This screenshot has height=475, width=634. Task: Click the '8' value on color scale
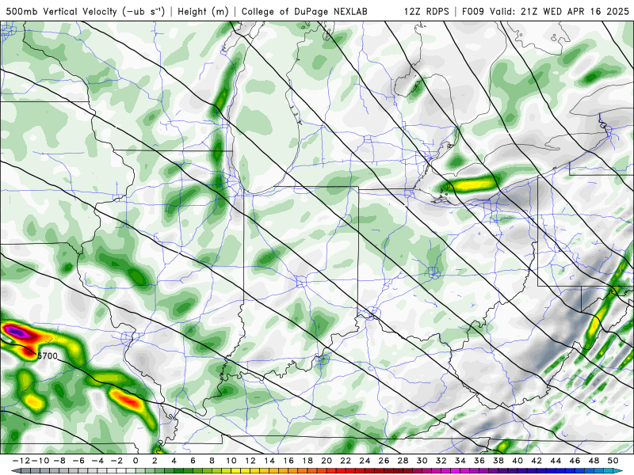click(212, 461)
